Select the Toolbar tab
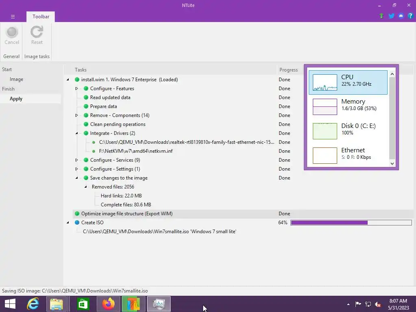Screen dimensions: 416x312 click(x=41, y=16)
